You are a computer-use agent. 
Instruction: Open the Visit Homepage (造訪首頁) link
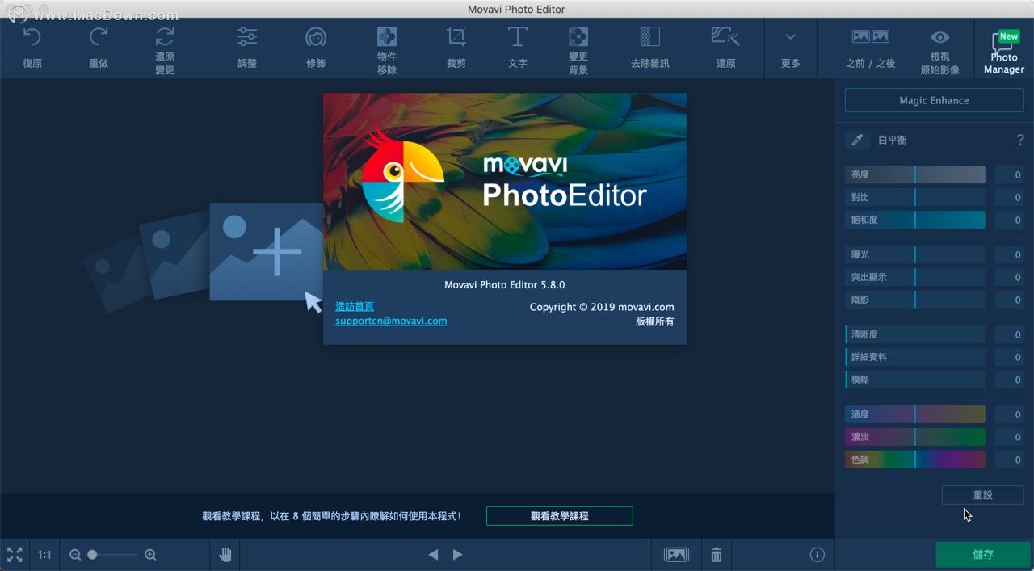(x=355, y=307)
